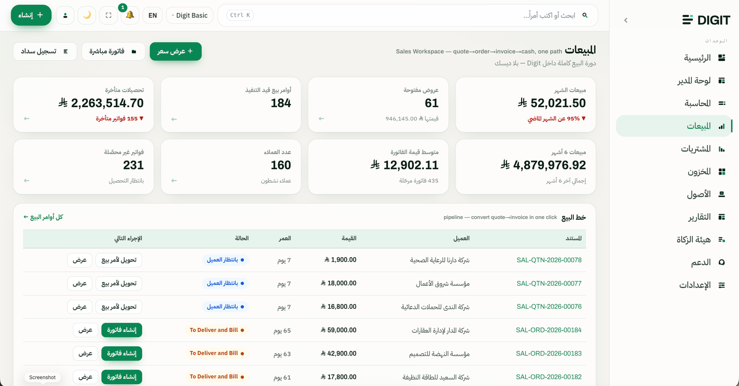The image size is (739, 386).
Task: Open document SAL-ORD-2026-00184
Action: click(x=549, y=330)
